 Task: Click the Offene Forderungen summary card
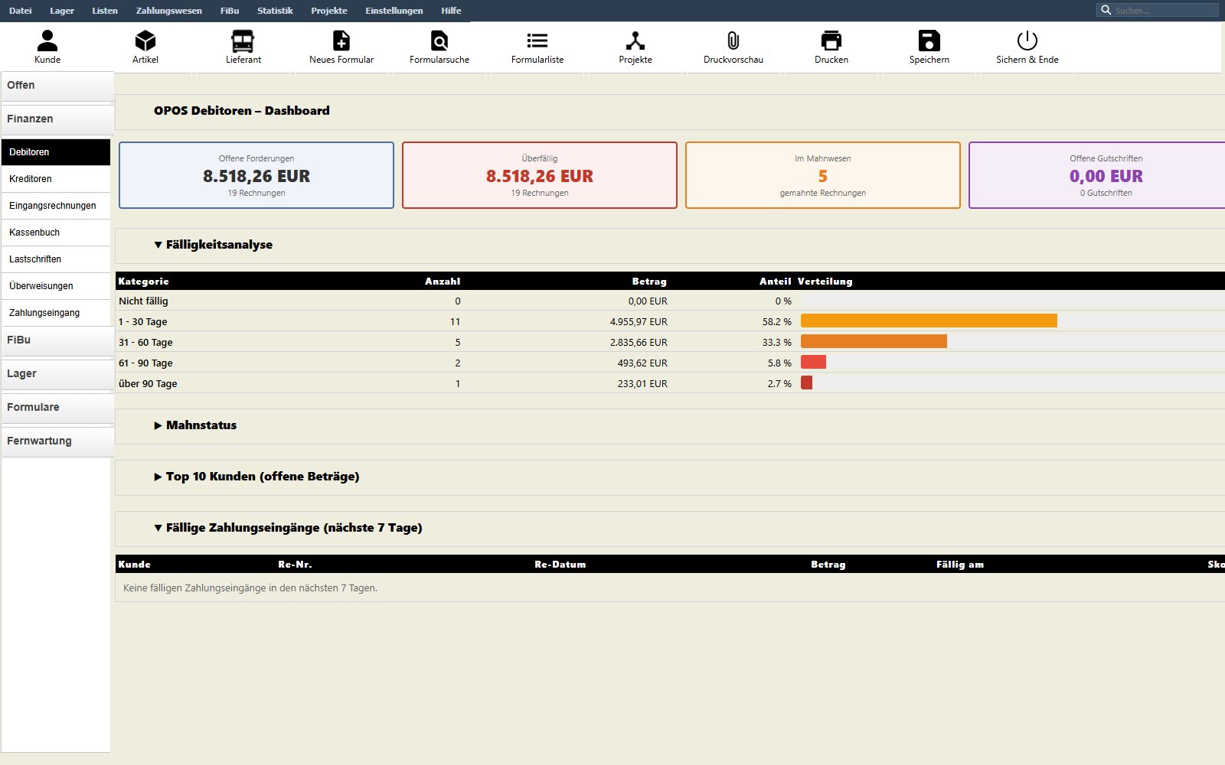pos(256,175)
